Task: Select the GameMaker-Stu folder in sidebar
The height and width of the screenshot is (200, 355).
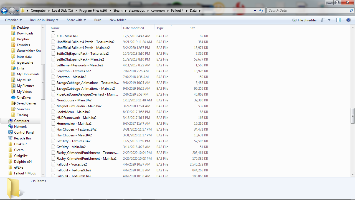Action: 29,51
